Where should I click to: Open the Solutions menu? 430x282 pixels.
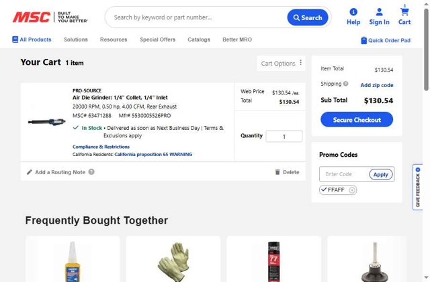point(76,40)
